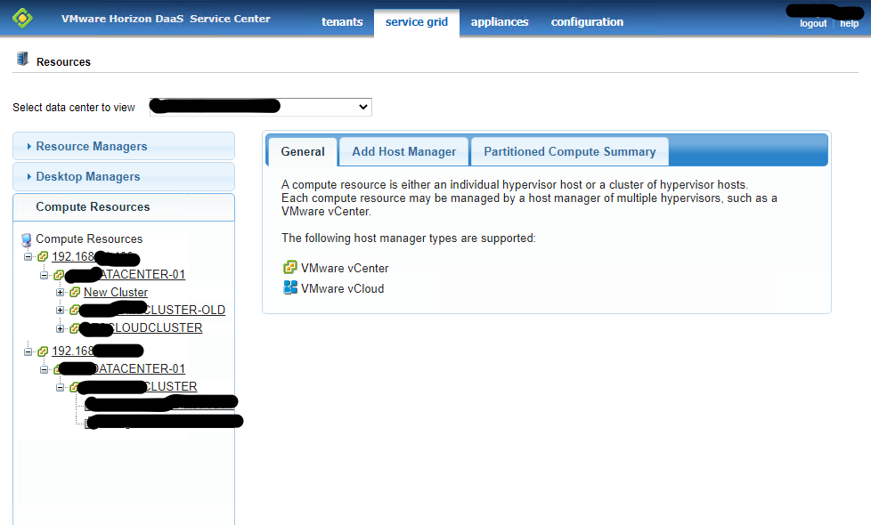Click the VMware Horizon logo icon
Image resolution: width=871 pixels, height=525 pixels.
click(22, 19)
